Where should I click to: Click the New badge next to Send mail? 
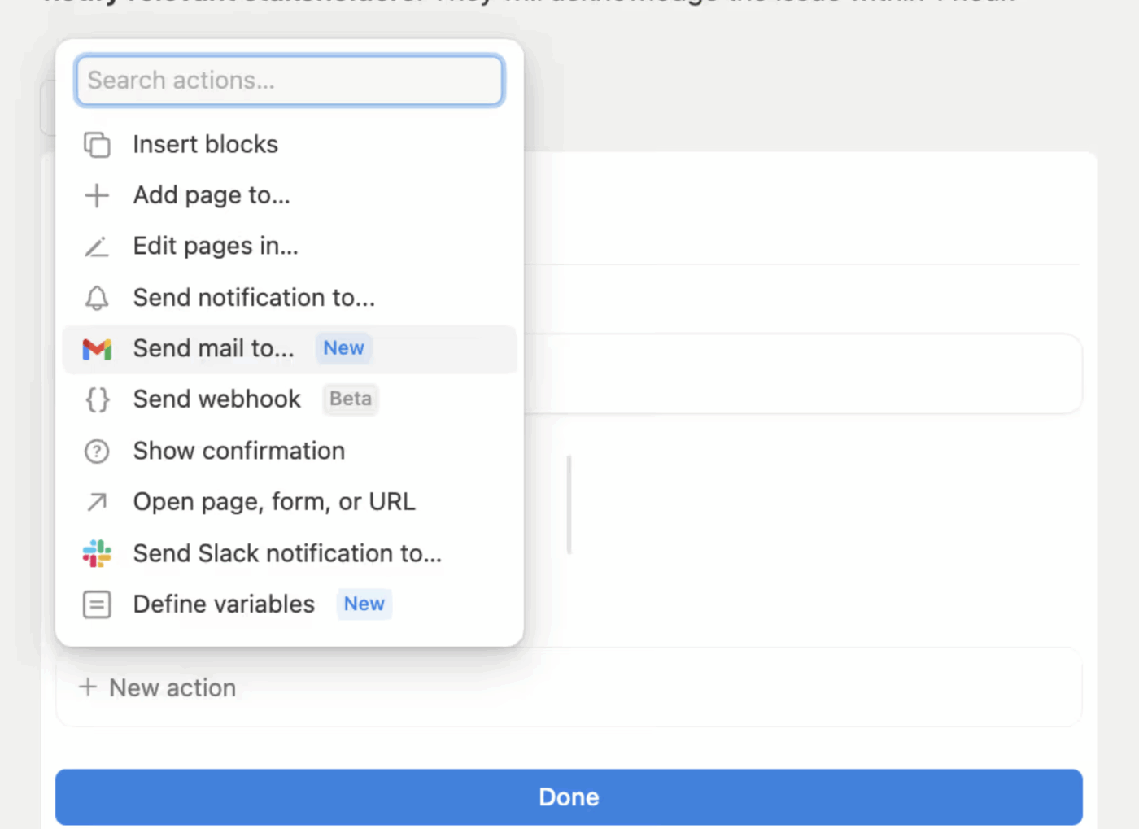343,348
